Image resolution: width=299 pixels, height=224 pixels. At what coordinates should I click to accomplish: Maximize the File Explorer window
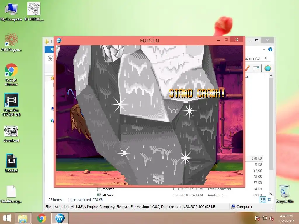(x=257, y=40)
